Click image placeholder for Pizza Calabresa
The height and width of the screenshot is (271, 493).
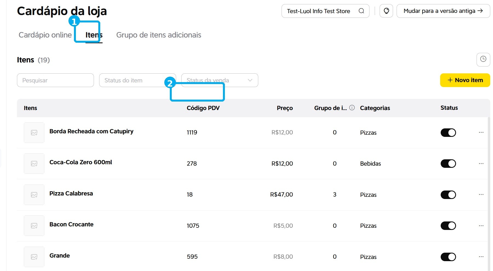click(34, 195)
